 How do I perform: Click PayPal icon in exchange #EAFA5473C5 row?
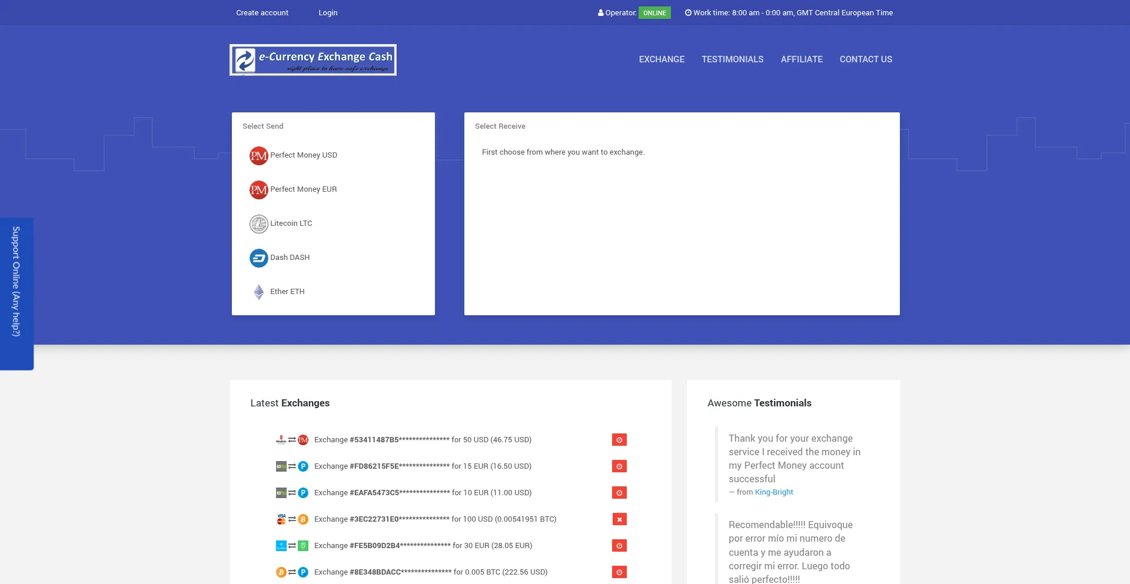tap(303, 493)
